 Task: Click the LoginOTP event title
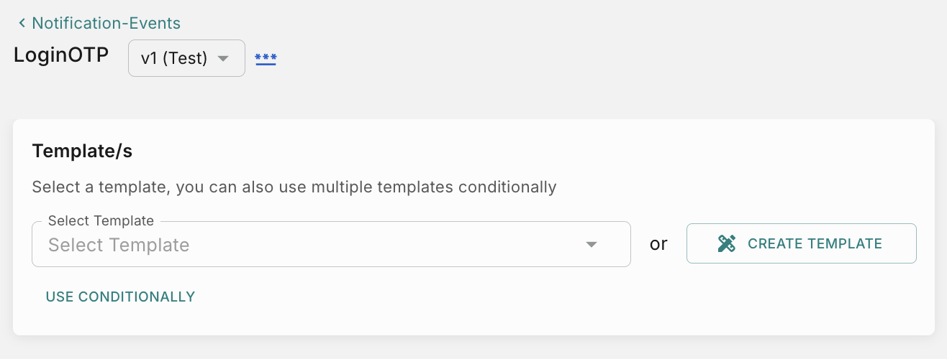(61, 56)
